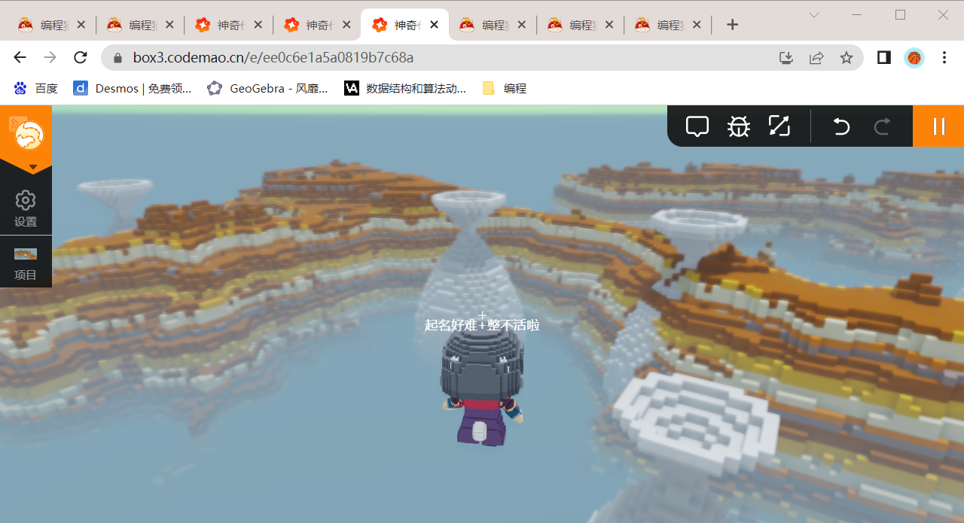This screenshot has height=523, width=964.
Task: Open a new tab with the plus button
Action: [x=732, y=25]
